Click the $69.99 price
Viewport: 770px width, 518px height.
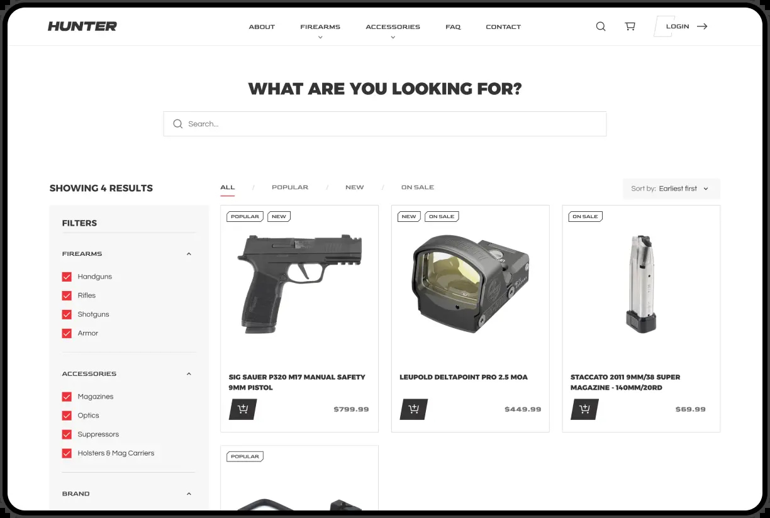tap(691, 409)
